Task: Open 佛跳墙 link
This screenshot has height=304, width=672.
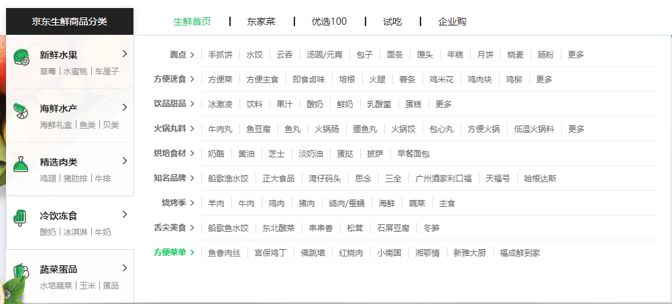Action: tap(313, 254)
